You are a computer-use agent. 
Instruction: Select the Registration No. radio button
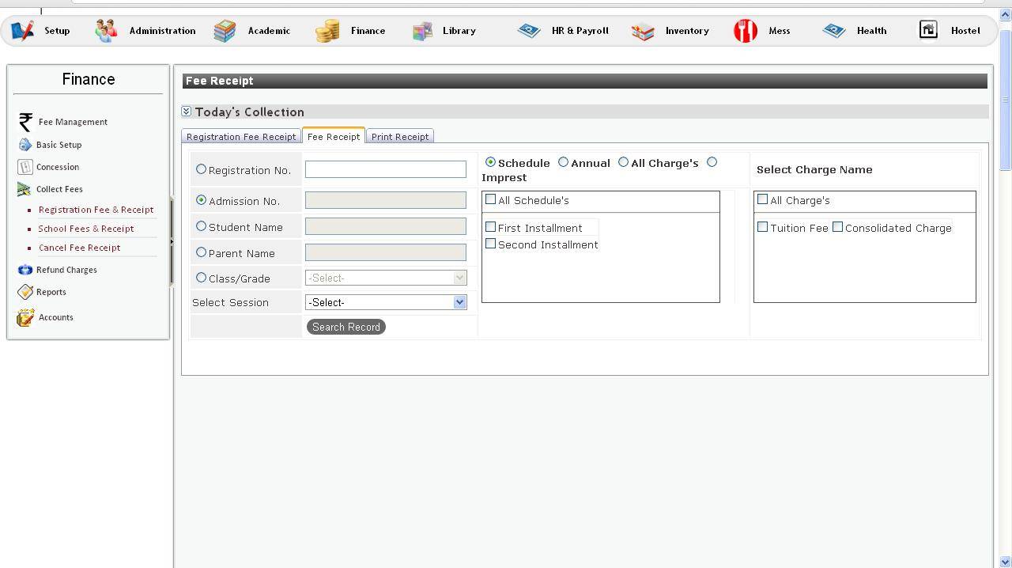(x=201, y=169)
